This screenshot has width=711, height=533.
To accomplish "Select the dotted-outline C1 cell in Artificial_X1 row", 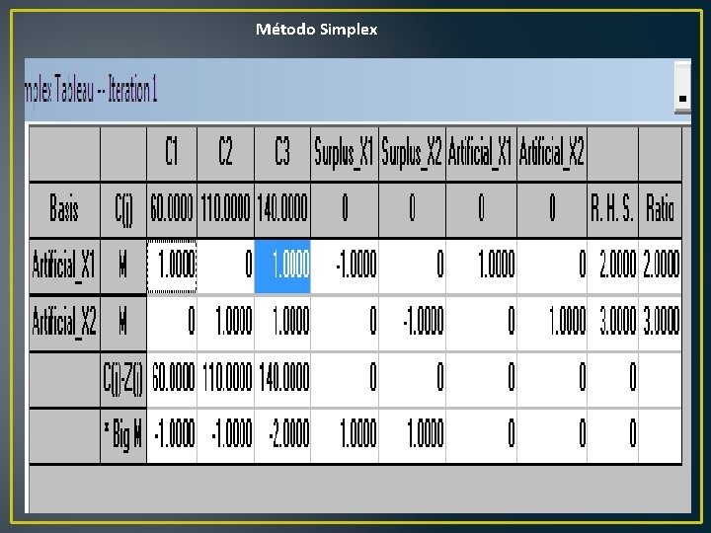I will [172, 266].
